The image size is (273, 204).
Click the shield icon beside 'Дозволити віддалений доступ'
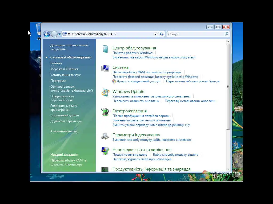[114, 81]
